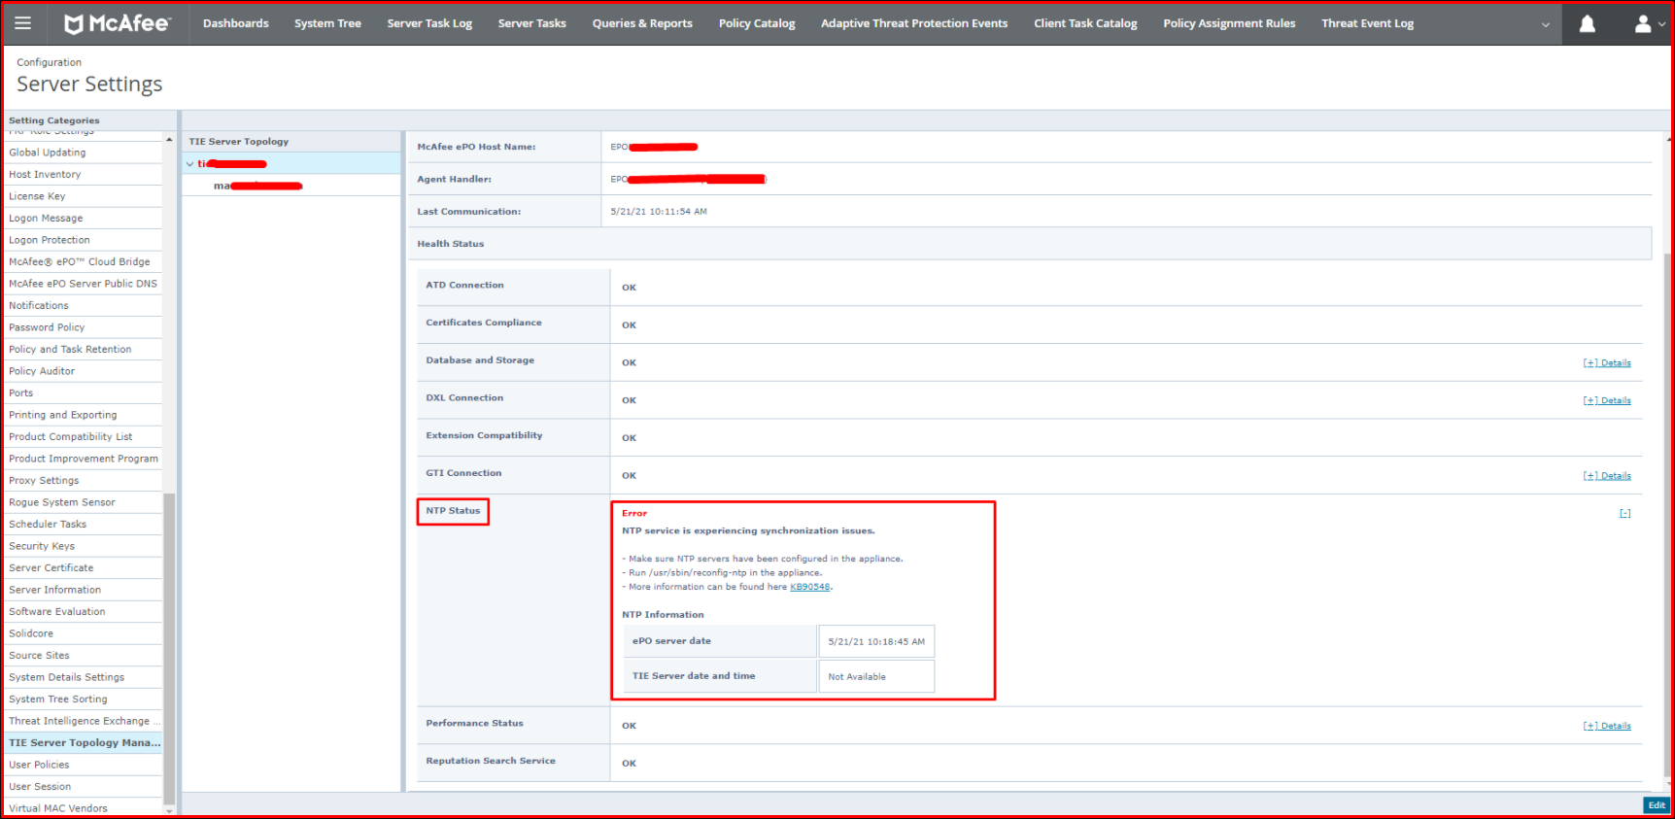Select System Details Settings category
The height and width of the screenshot is (819, 1675).
pyautogui.click(x=83, y=677)
